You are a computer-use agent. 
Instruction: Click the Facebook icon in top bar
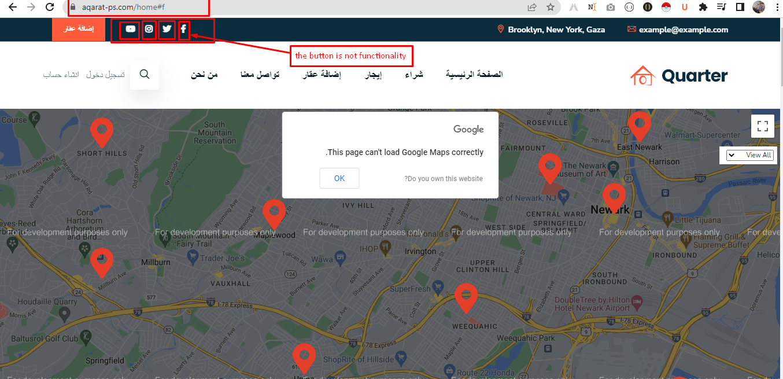coord(183,30)
